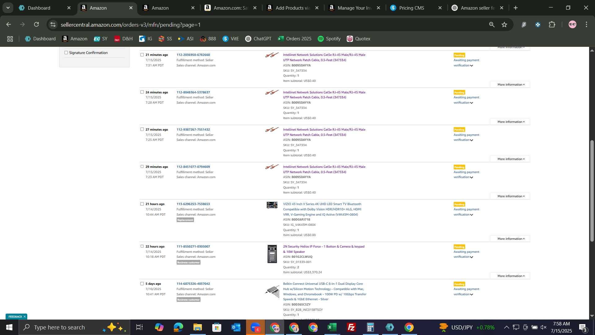Open order 113-6296253-7538653 link
The width and height of the screenshot is (595, 335).
[193, 204]
